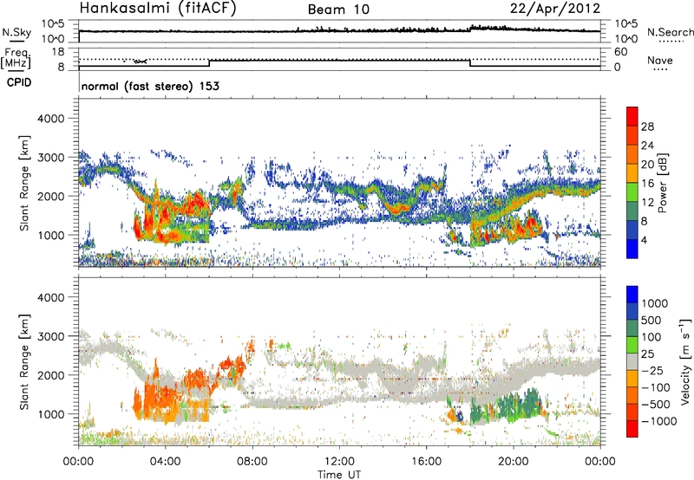Click velocity panel 'Slant Range [km]' label

click(x=25, y=361)
